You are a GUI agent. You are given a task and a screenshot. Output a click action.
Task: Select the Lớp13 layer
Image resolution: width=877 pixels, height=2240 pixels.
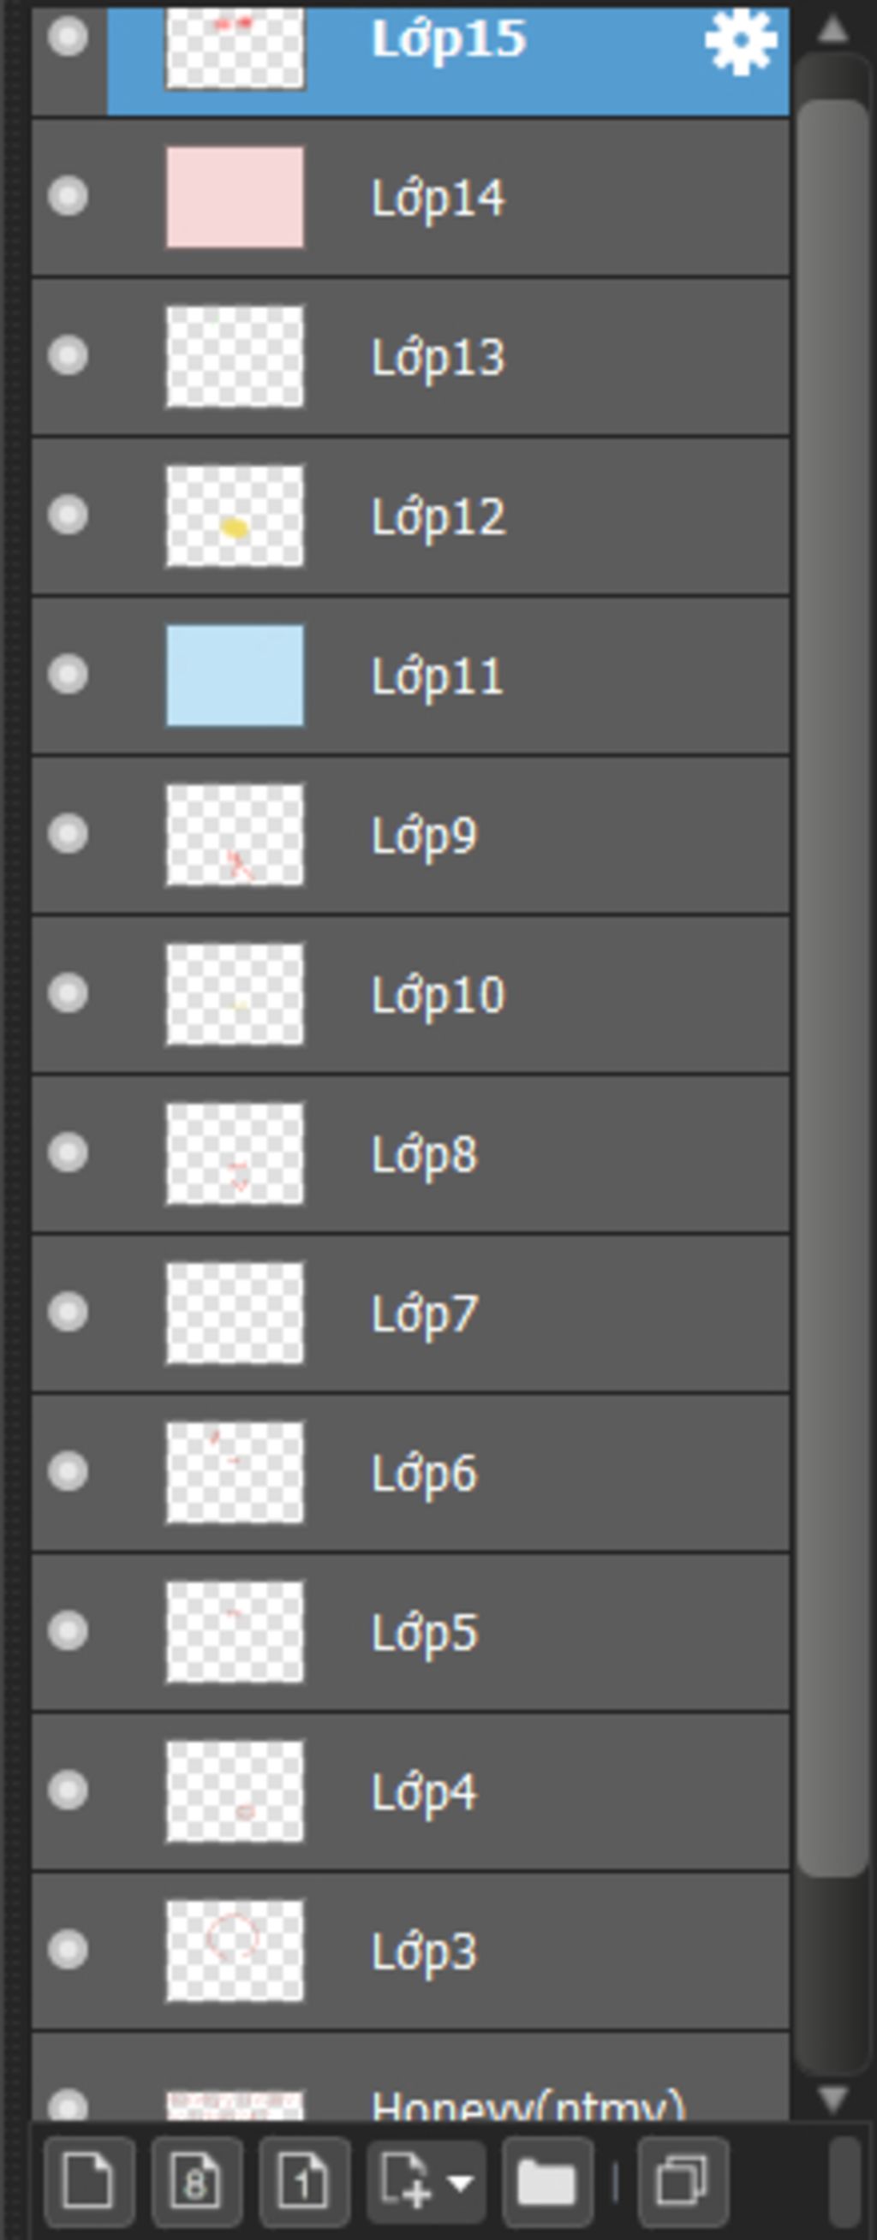pyautogui.click(x=438, y=357)
